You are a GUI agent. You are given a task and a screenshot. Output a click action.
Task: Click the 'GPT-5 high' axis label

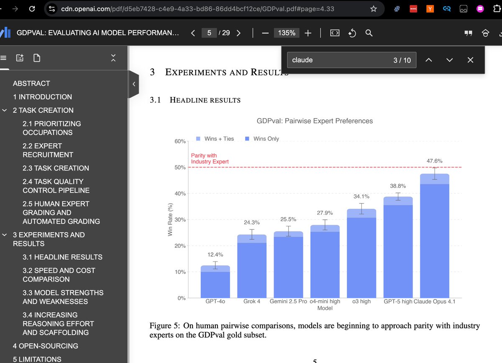pyautogui.click(x=398, y=301)
